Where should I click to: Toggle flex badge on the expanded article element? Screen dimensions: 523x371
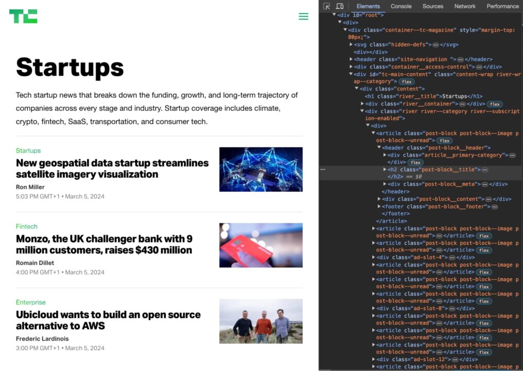[444, 141]
